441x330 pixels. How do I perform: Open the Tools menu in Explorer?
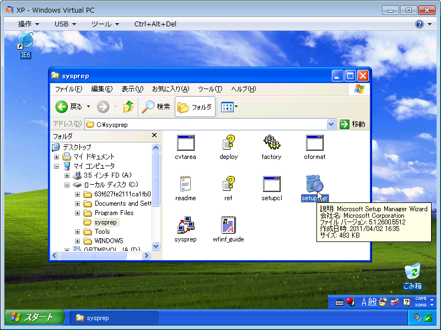[210, 89]
